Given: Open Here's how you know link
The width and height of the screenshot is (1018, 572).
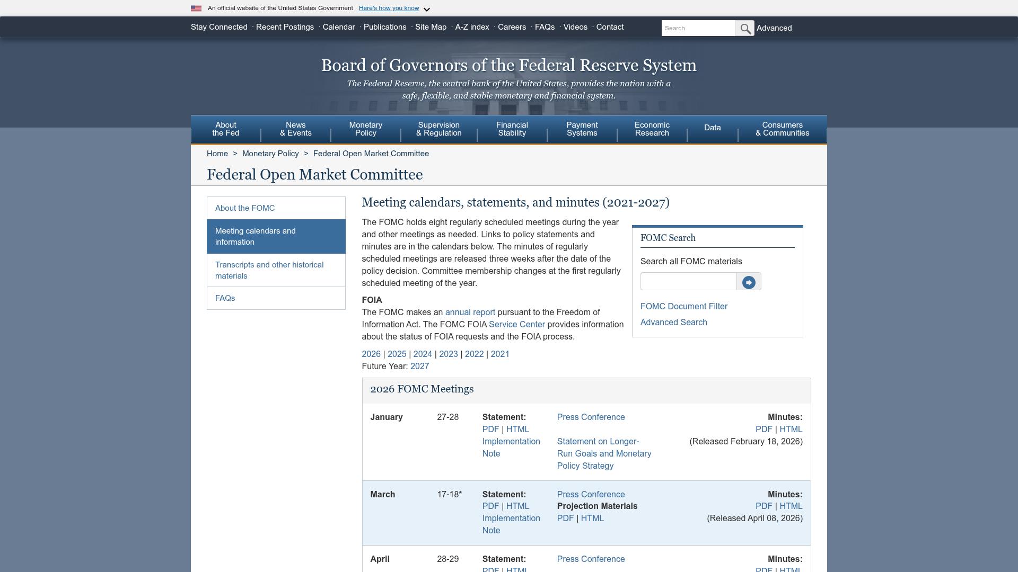Looking at the screenshot, I should point(389,8).
